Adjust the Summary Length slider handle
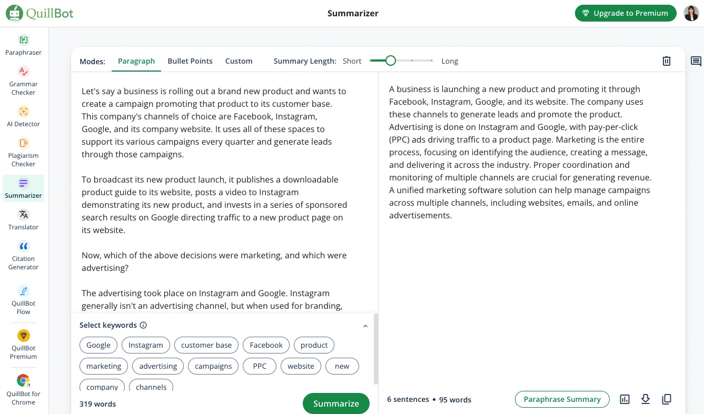 pyautogui.click(x=390, y=60)
